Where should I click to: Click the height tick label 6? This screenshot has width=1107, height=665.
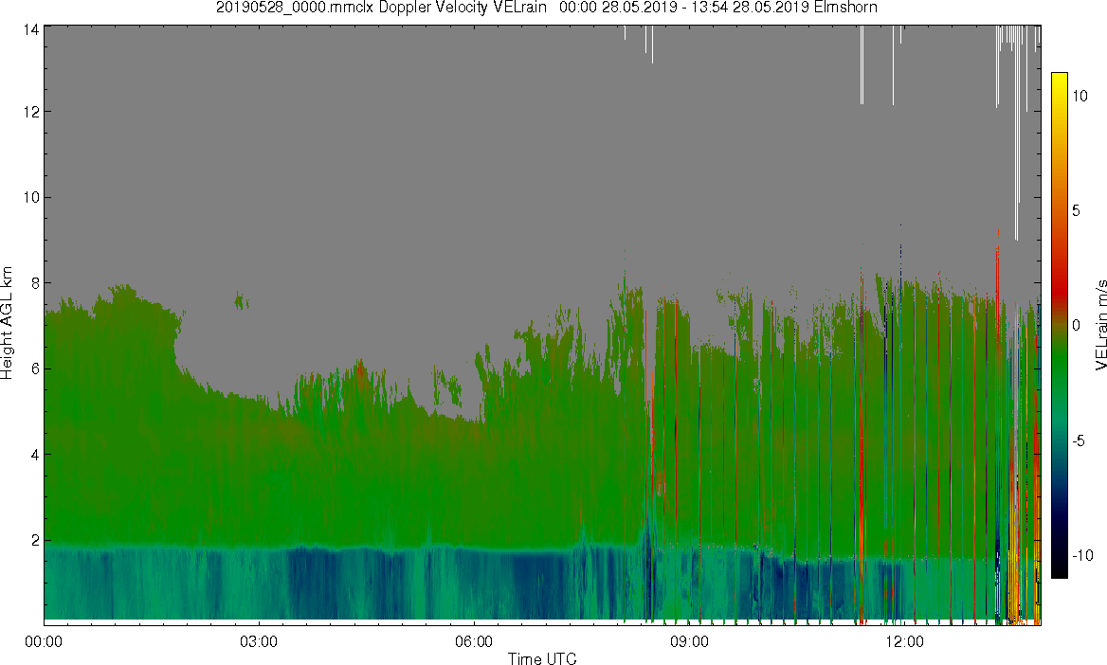34,368
